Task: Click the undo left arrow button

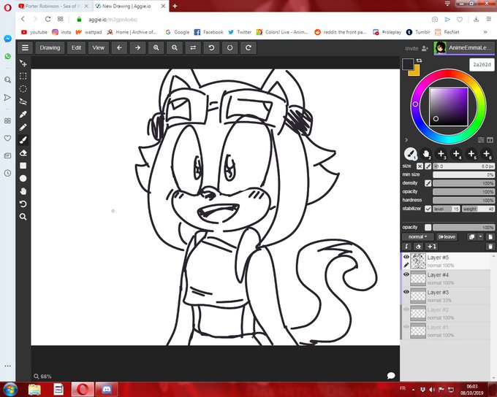Action: click(x=119, y=48)
